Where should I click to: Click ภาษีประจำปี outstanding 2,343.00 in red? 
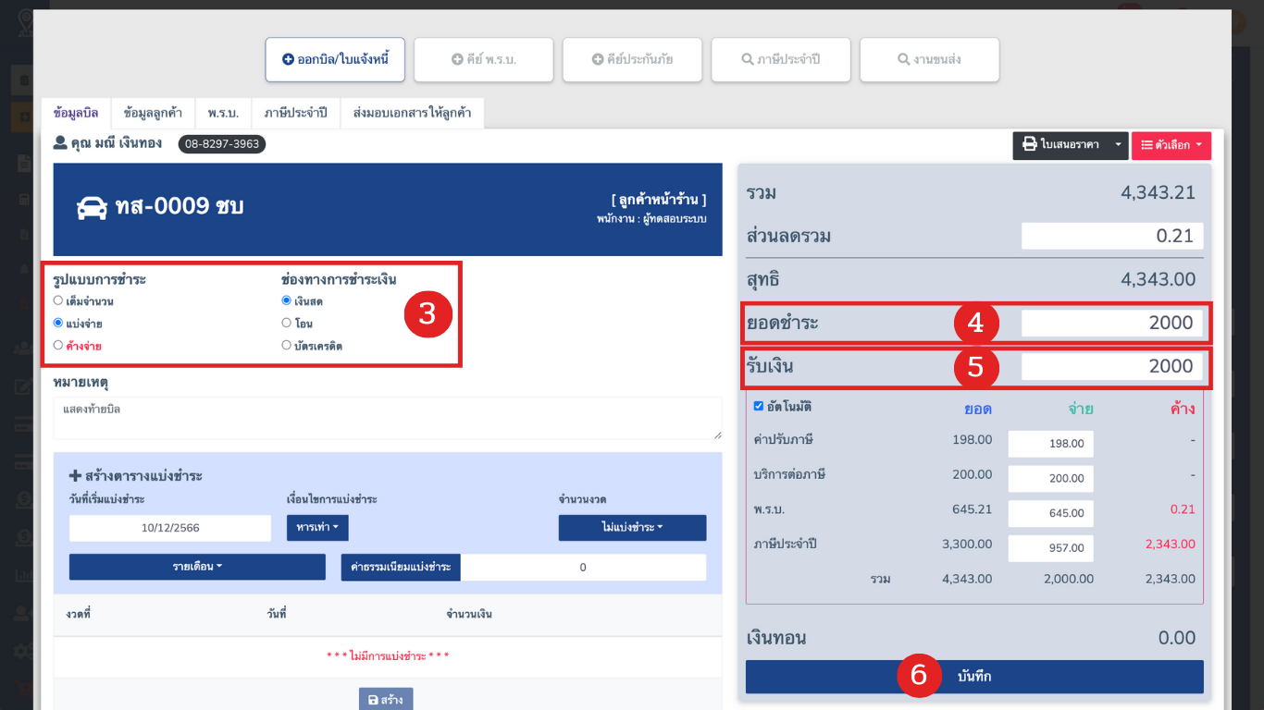1170,545
